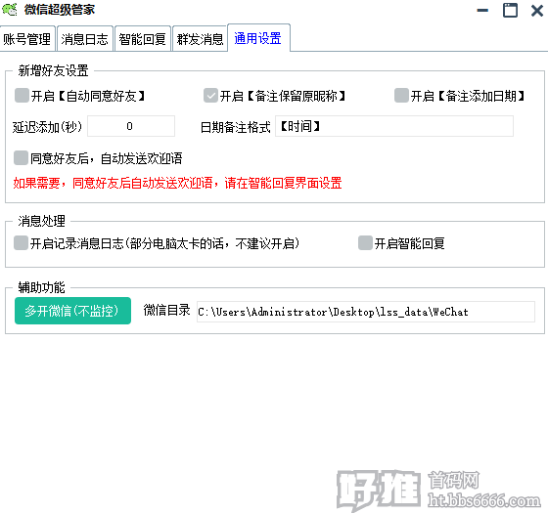Click the red hint about 智能回复界面设置
Screen dimensions: 548x513
[177, 183]
